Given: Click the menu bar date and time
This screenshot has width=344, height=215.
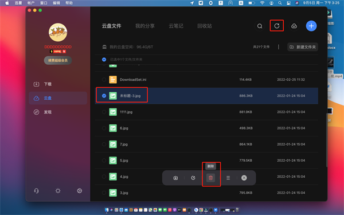Looking at the screenshot, I should [x=321, y=3].
